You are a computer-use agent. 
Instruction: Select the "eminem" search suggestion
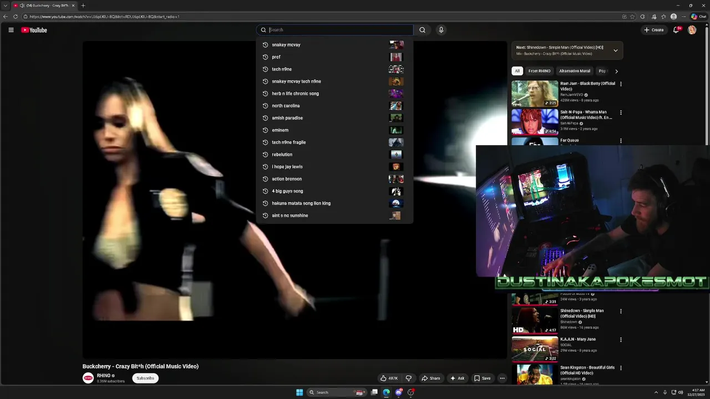click(334, 130)
